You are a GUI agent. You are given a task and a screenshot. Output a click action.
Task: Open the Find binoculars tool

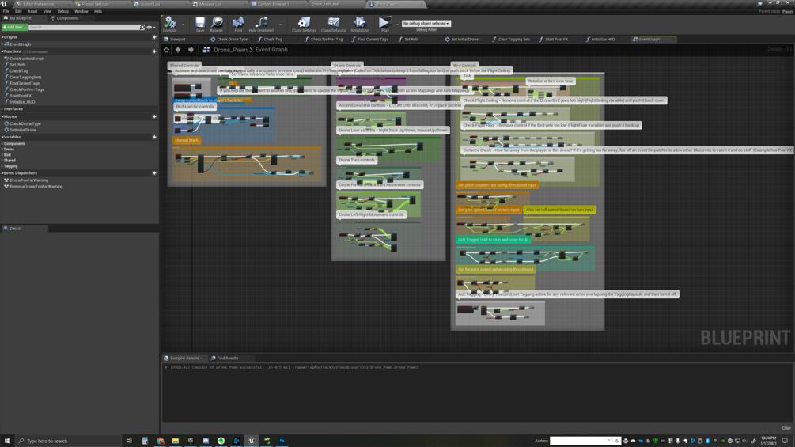[x=238, y=24]
